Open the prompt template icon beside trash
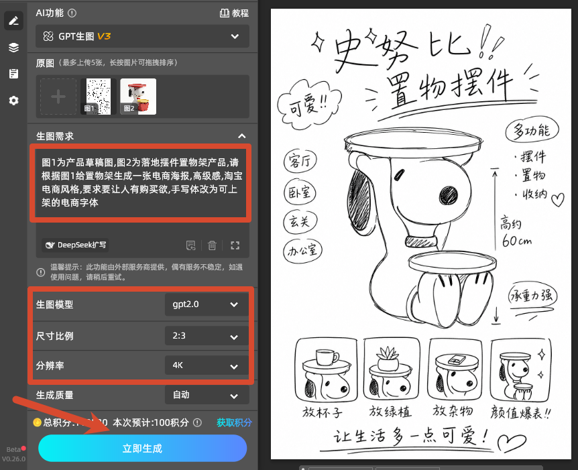 tap(190, 245)
